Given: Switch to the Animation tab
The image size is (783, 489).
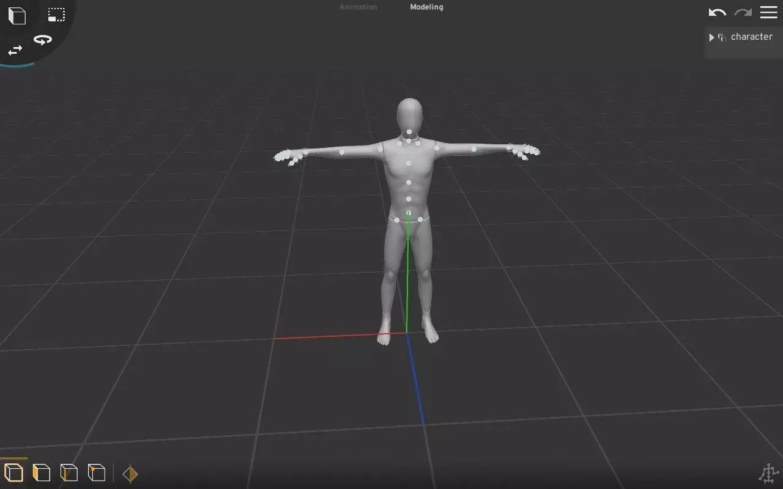Looking at the screenshot, I should (x=358, y=7).
